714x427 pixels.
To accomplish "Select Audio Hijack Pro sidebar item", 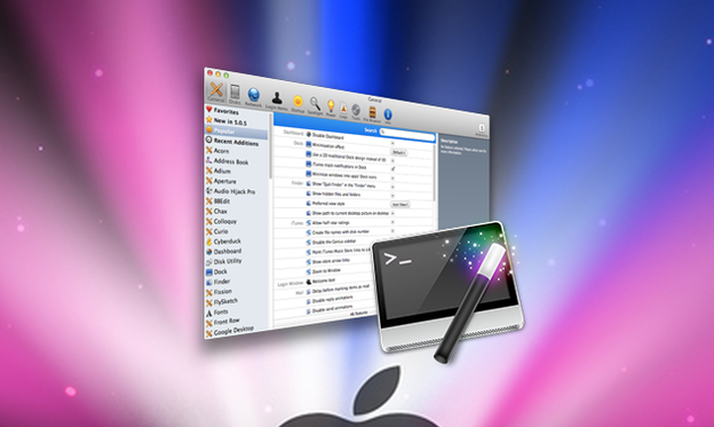I will 230,191.
